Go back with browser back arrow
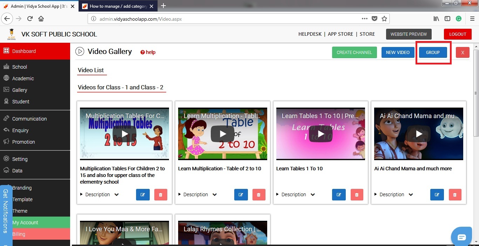 [7, 19]
